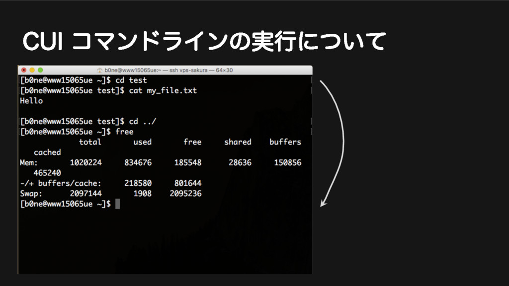Screen dimensions: 509x286
Task: Click cached value 465240
Action: coord(47,173)
